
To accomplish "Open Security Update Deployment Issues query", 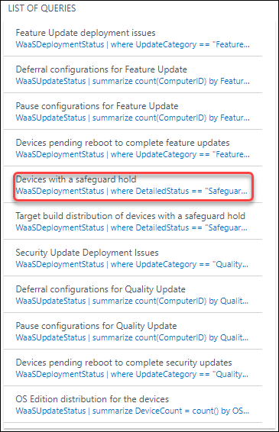I will pos(87,253).
